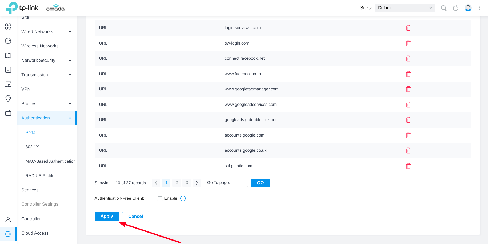
Task: Click the Go To page input field
Action: (x=240, y=183)
